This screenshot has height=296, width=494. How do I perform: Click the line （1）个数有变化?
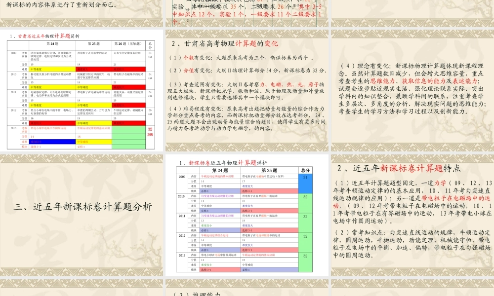(x=242, y=58)
